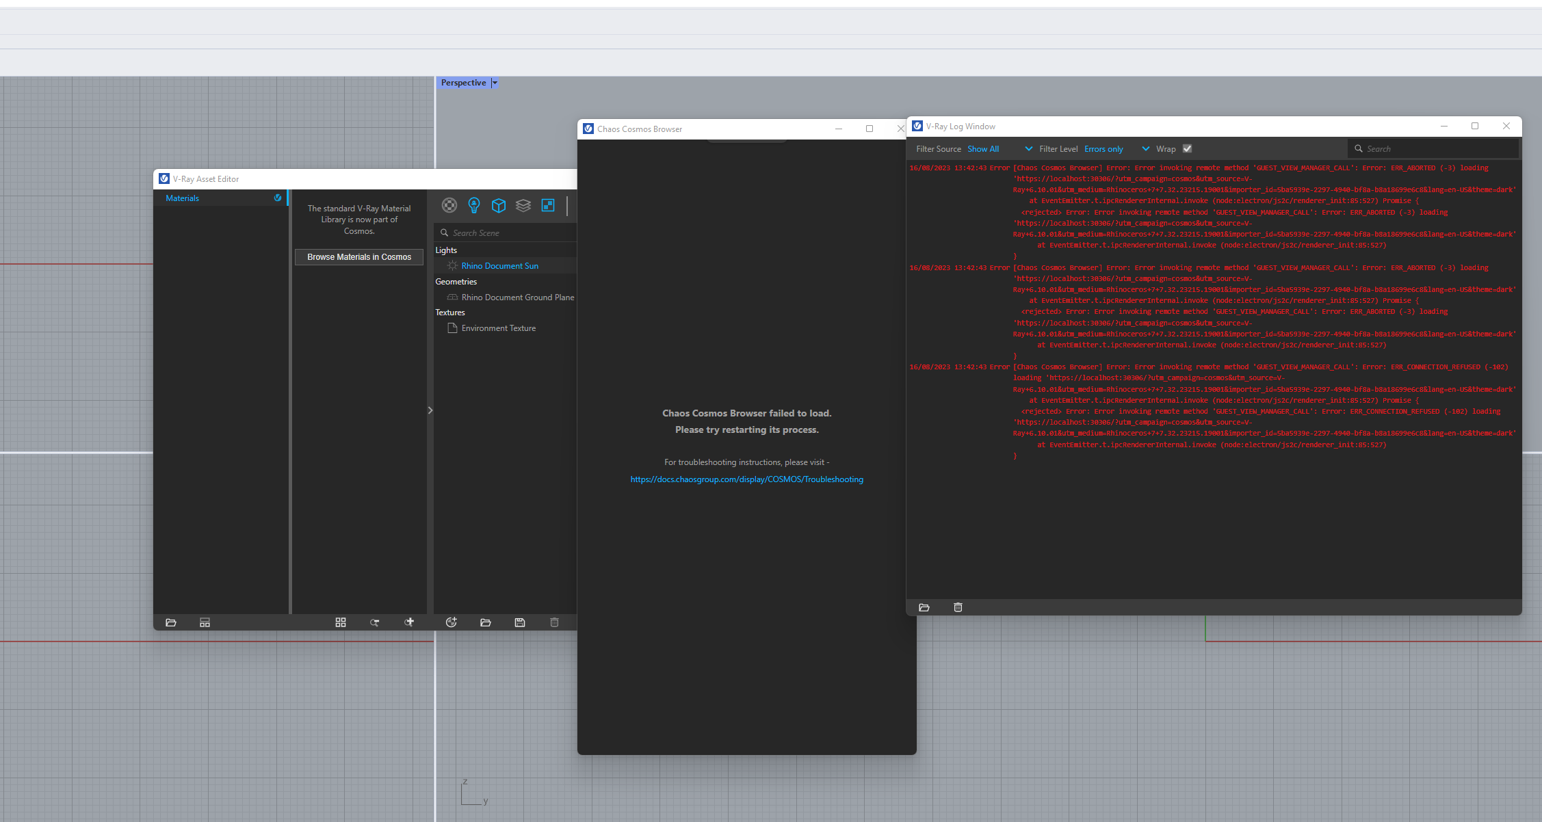
Task: Open the Filter Level Errors only dropdown
Action: pyautogui.click(x=1116, y=148)
